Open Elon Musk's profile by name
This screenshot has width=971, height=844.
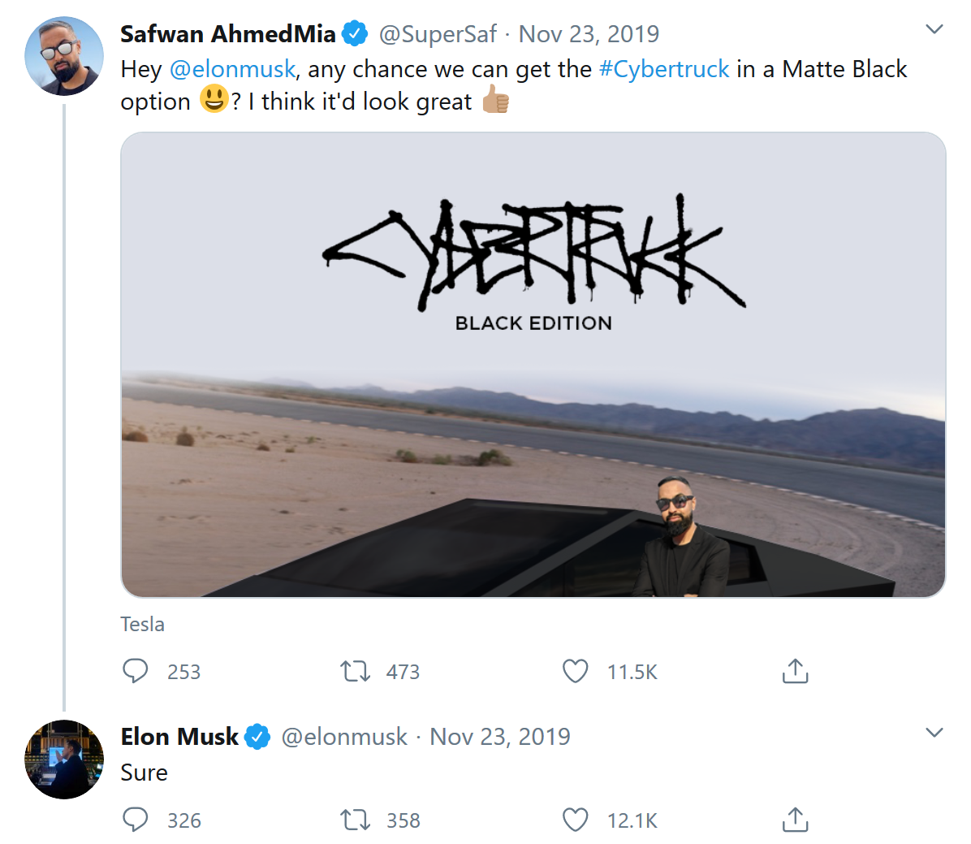[179, 737]
